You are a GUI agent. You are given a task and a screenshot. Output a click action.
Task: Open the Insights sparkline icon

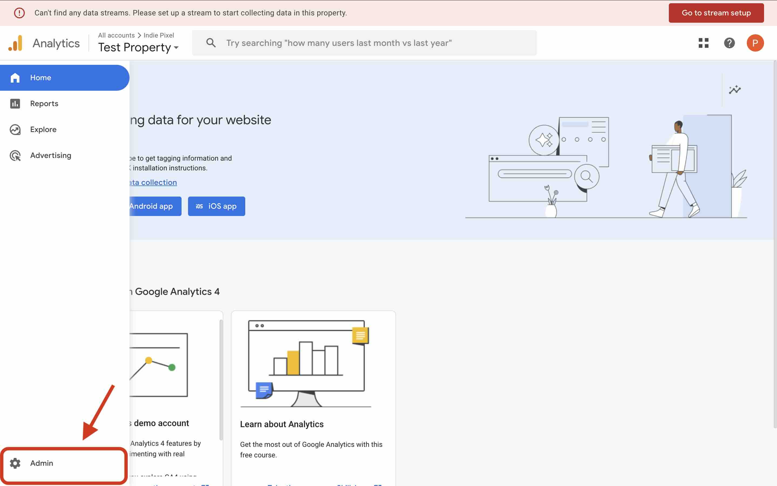click(x=735, y=90)
